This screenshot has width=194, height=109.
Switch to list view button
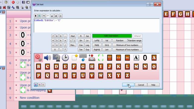click(43, 85)
